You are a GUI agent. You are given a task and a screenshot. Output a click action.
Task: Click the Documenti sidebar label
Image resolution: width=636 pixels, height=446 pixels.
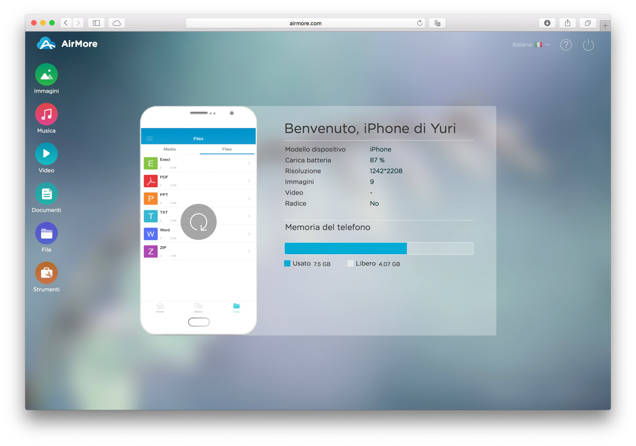point(47,210)
